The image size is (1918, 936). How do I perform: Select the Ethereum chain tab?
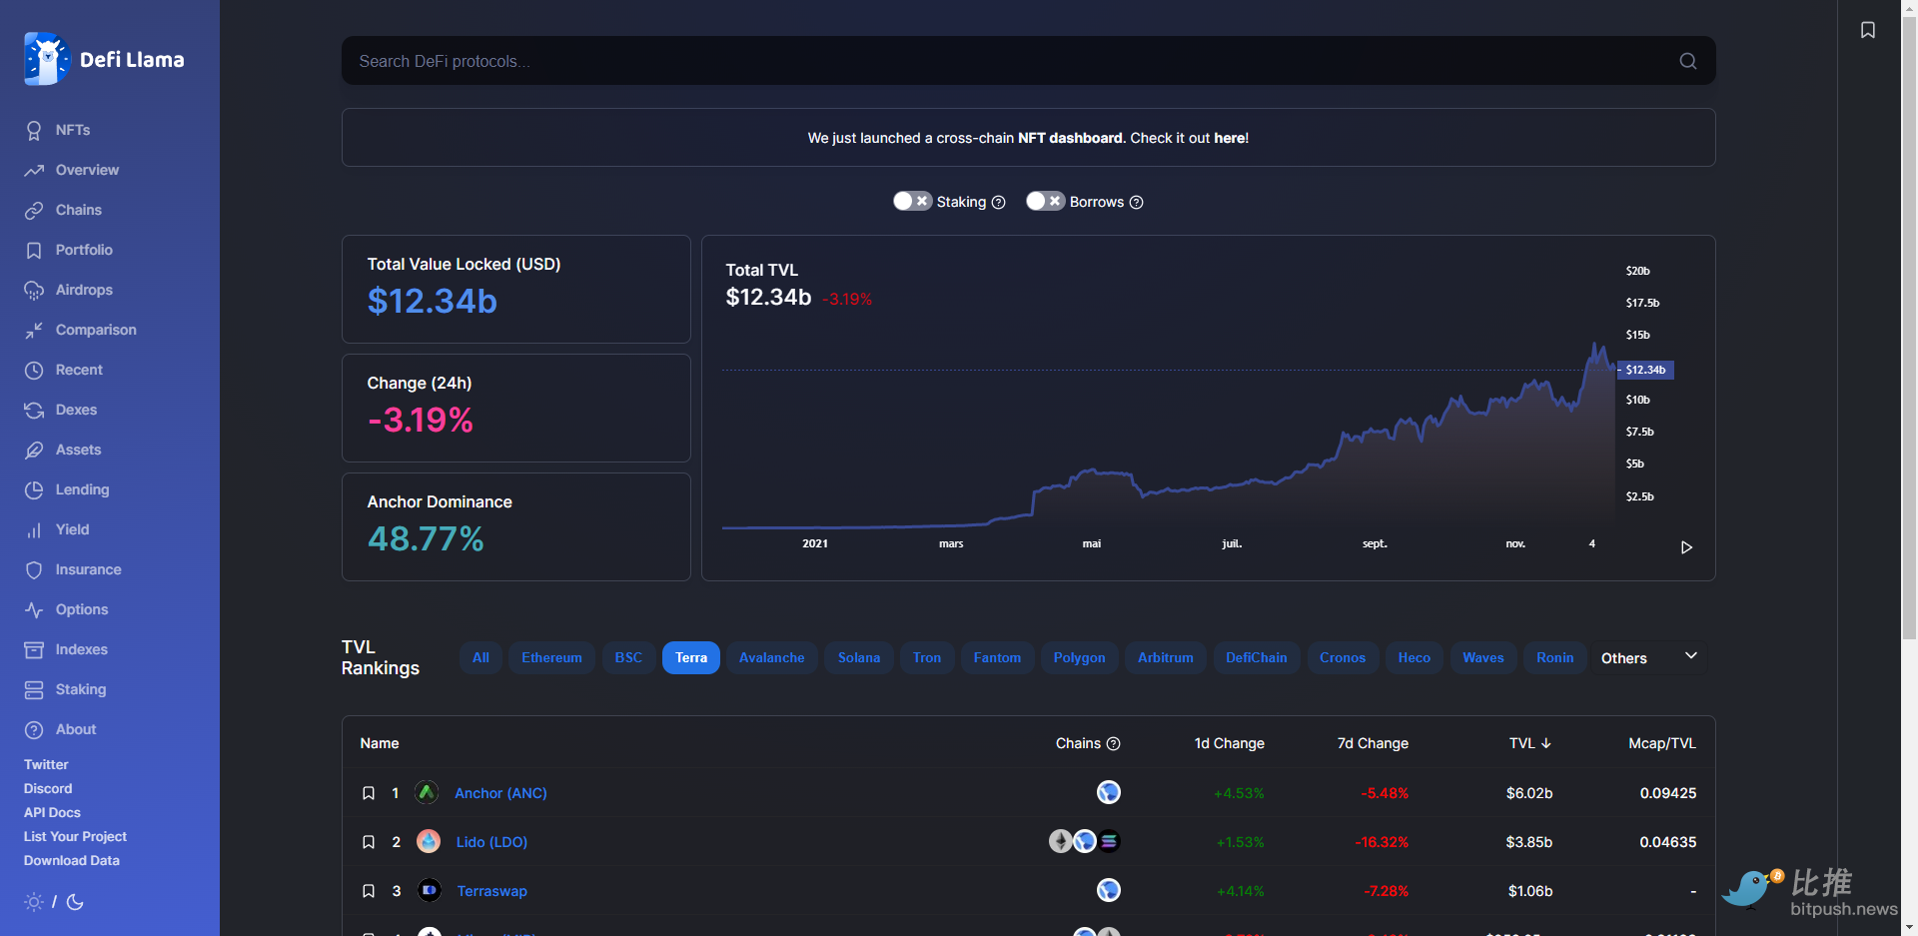551,657
